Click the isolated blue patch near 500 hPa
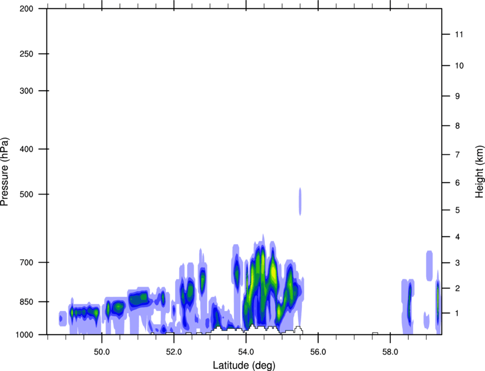The width and height of the screenshot is (485, 371). 300,201
